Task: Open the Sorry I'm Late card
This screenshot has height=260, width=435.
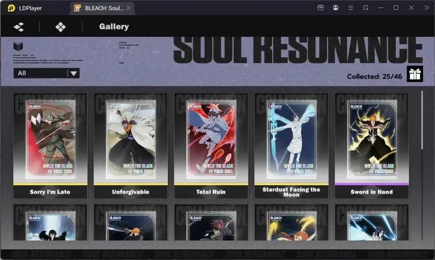Action: pos(50,146)
